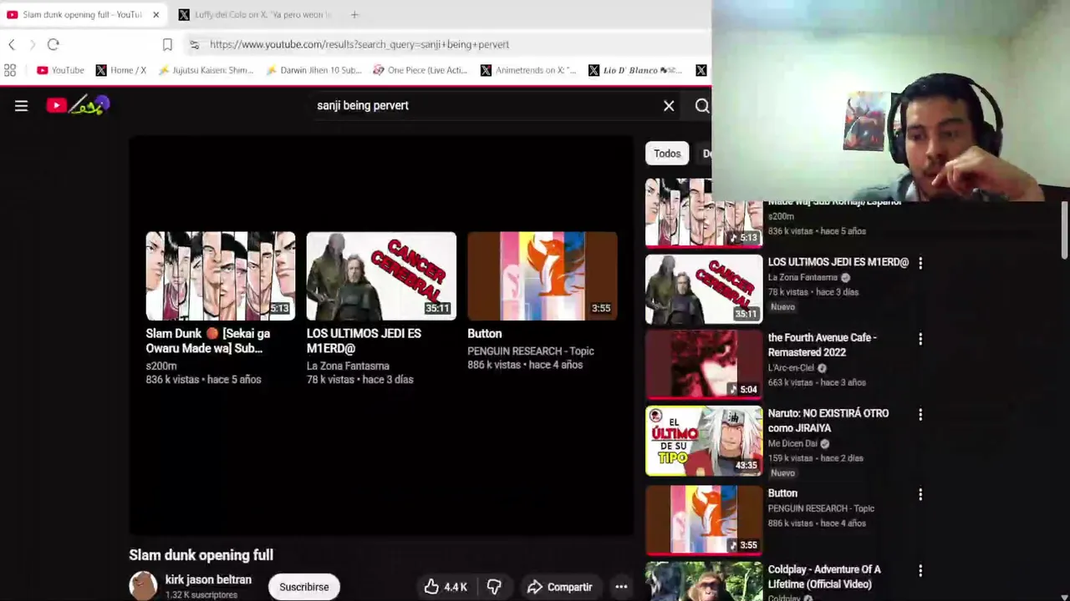Open Coldplay Adventure Of A Lifetime thumbnail
This screenshot has width=1070, height=601.
click(x=704, y=581)
